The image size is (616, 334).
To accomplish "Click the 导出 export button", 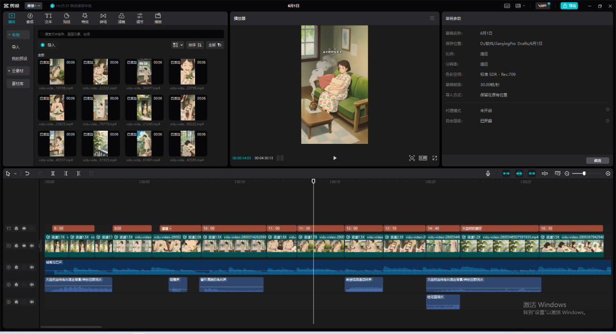I will pyautogui.click(x=569, y=6).
